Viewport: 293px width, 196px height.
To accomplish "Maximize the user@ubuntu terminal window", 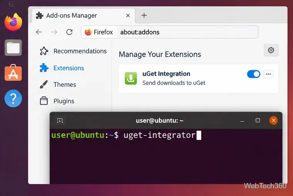I will 258,120.
